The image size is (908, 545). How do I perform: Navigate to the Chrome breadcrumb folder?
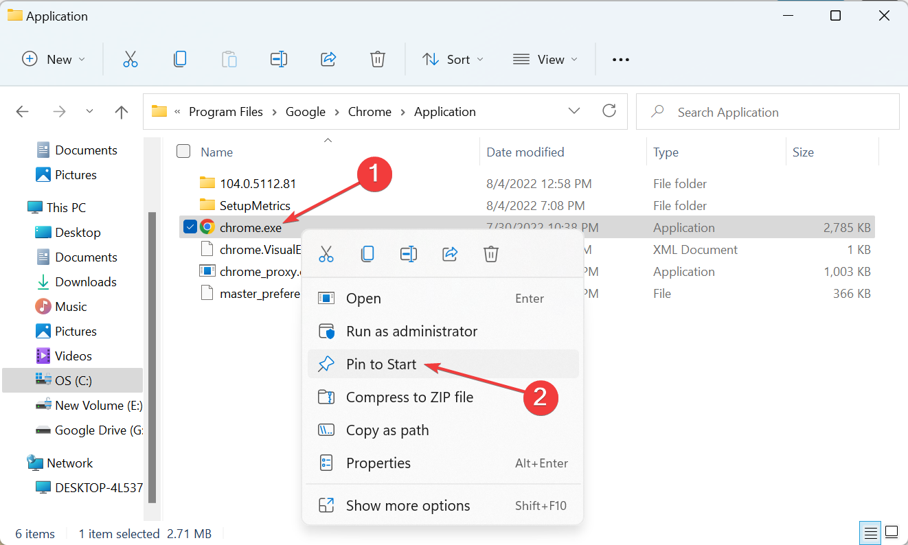coord(370,112)
